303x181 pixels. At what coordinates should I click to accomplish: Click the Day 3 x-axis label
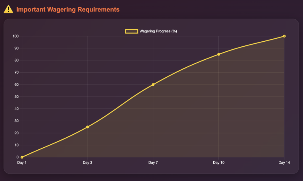88,163
